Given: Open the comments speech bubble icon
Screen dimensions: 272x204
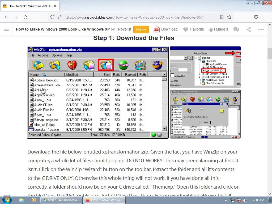Looking at the screenshot, I should [x=236, y=29].
